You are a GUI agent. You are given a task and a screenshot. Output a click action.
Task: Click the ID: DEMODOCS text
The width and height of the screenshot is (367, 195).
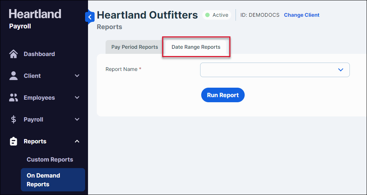tap(260, 15)
